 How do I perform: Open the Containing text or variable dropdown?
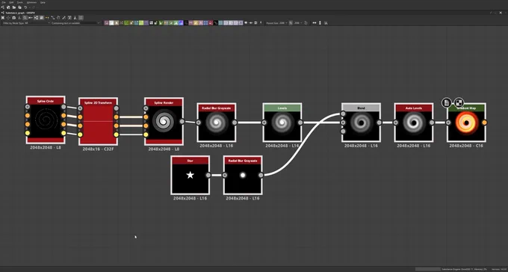coord(75,23)
